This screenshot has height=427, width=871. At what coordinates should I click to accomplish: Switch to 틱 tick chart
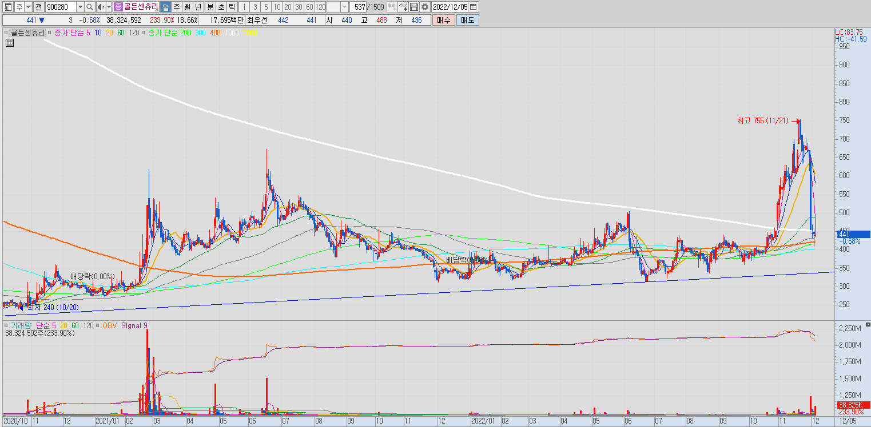[232, 7]
